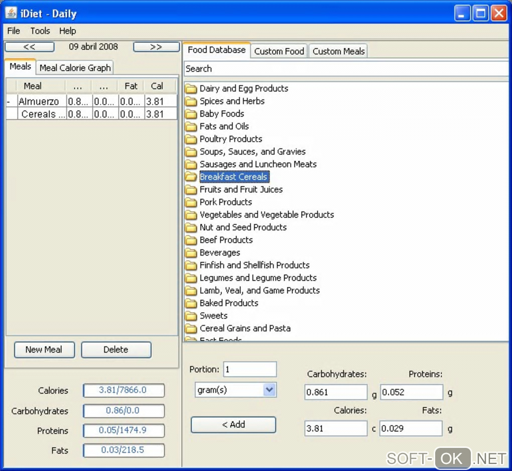The width and height of the screenshot is (512, 471).
Task: Select the Pork Products category label
Action: [226, 202]
